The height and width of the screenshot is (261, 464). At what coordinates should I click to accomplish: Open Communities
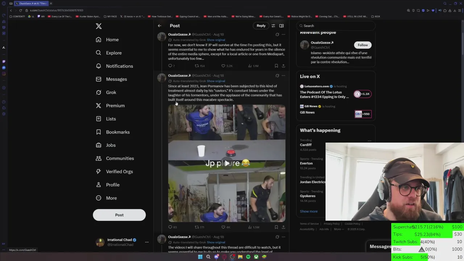pos(115,158)
